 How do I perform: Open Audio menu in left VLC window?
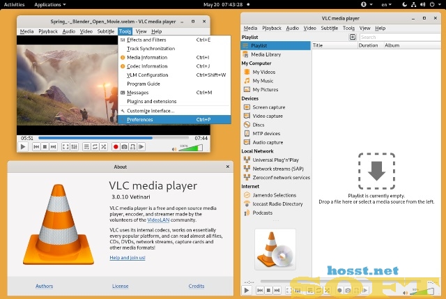coord(69,31)
